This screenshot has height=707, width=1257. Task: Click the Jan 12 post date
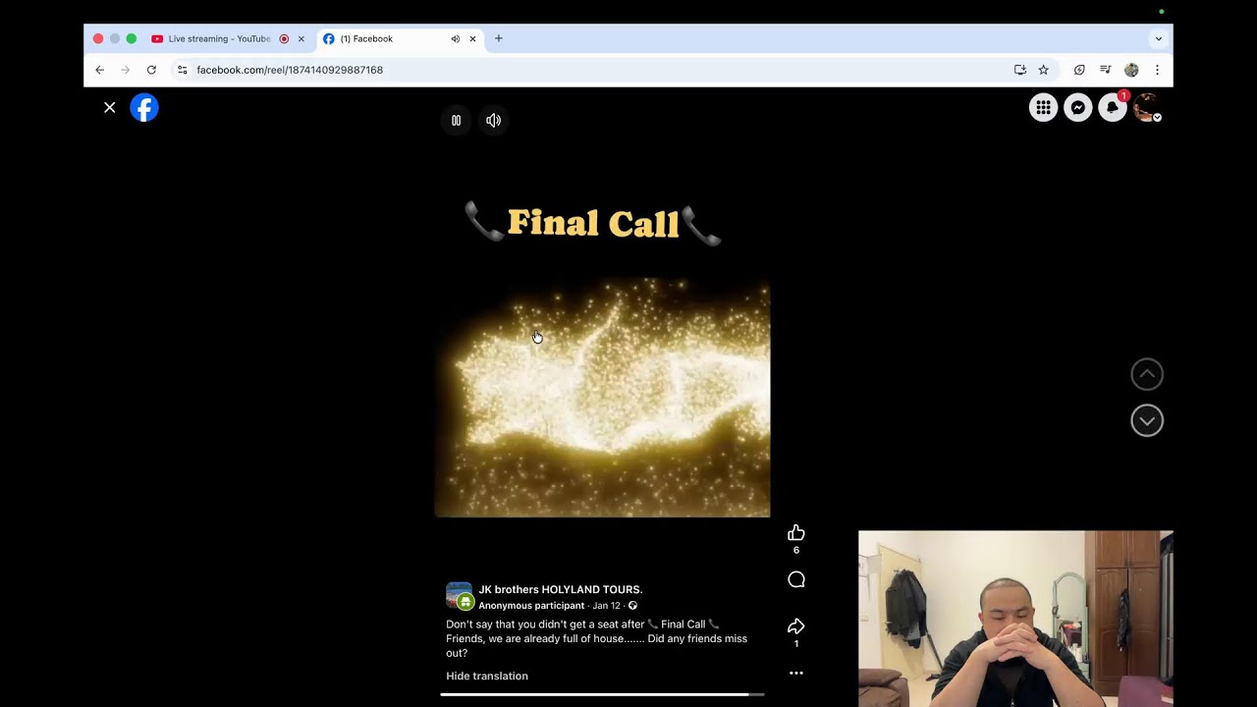point(606,606)
